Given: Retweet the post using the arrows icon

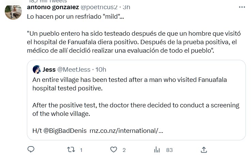Looking at the screenshot, I should click(70, 150).
